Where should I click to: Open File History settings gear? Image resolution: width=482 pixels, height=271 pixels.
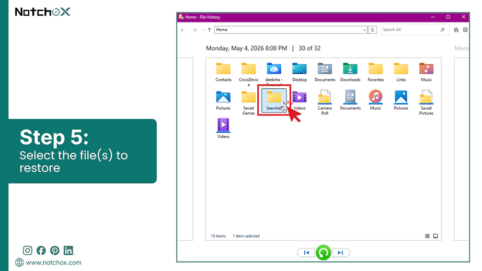(x=465, y=30)
